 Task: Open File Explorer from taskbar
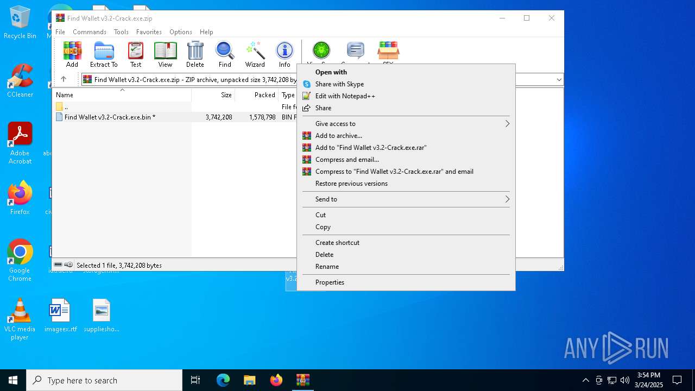pyautogui.click(x=250, y=380)
